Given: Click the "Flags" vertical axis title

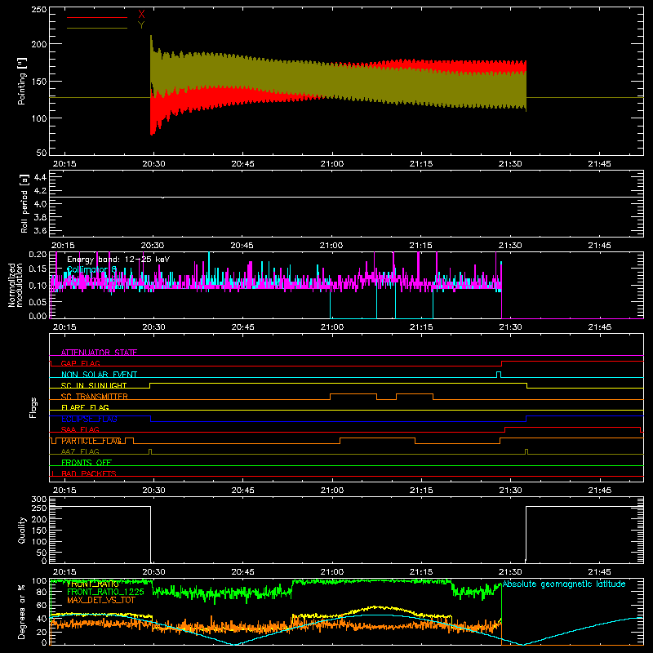Looking at the screenshot, I should click(33, 407).
